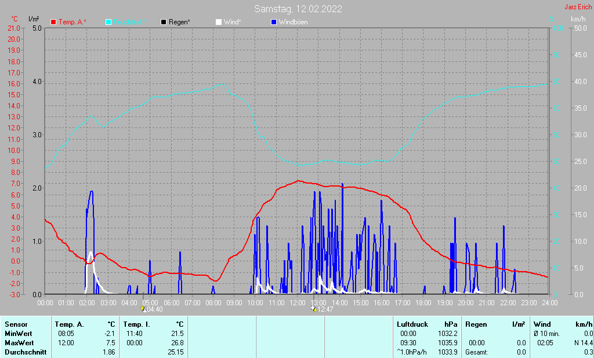The height and width of the screenshot is (358, 594).
Task: Click the '00:00' time axis label
Action: (x=45, y=303)
